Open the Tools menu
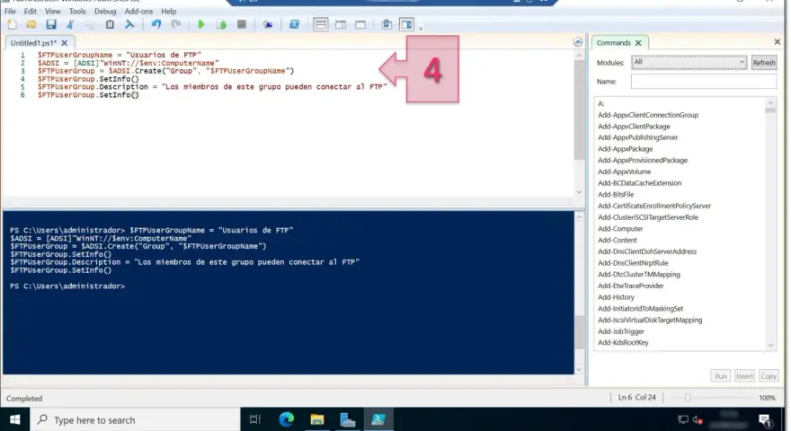Viewport: 791px width, 431px height. (x=77, y=11)
